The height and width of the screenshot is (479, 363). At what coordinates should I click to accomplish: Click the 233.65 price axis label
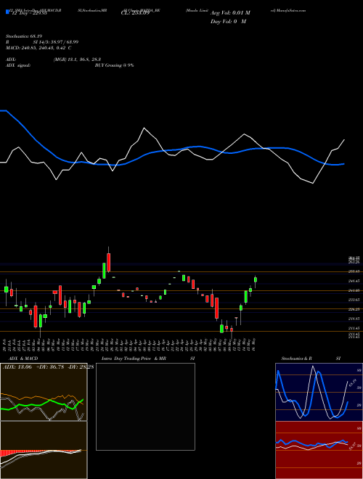pos(354,300)
